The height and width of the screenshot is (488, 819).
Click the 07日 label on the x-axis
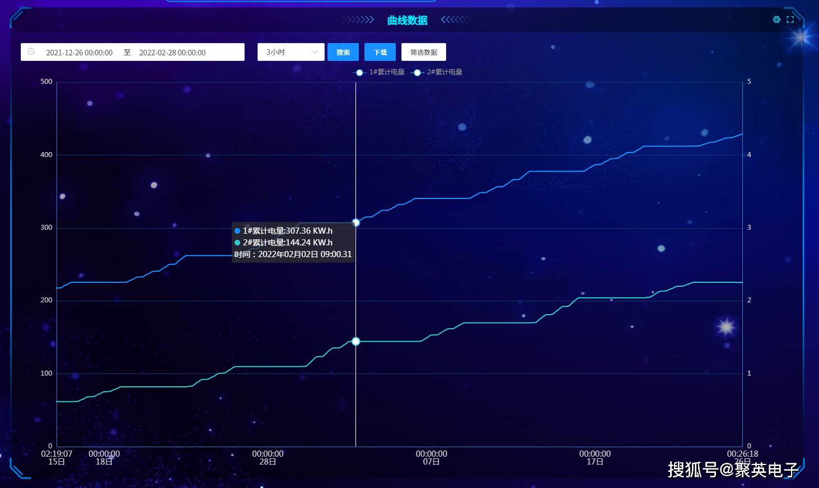(x=431, y=462)
